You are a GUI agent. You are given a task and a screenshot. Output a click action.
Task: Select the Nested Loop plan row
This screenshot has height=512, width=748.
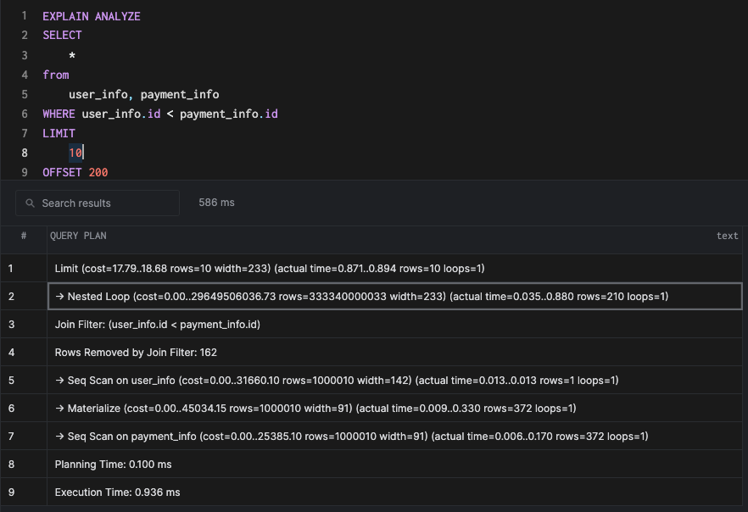(x=361, y=296)
